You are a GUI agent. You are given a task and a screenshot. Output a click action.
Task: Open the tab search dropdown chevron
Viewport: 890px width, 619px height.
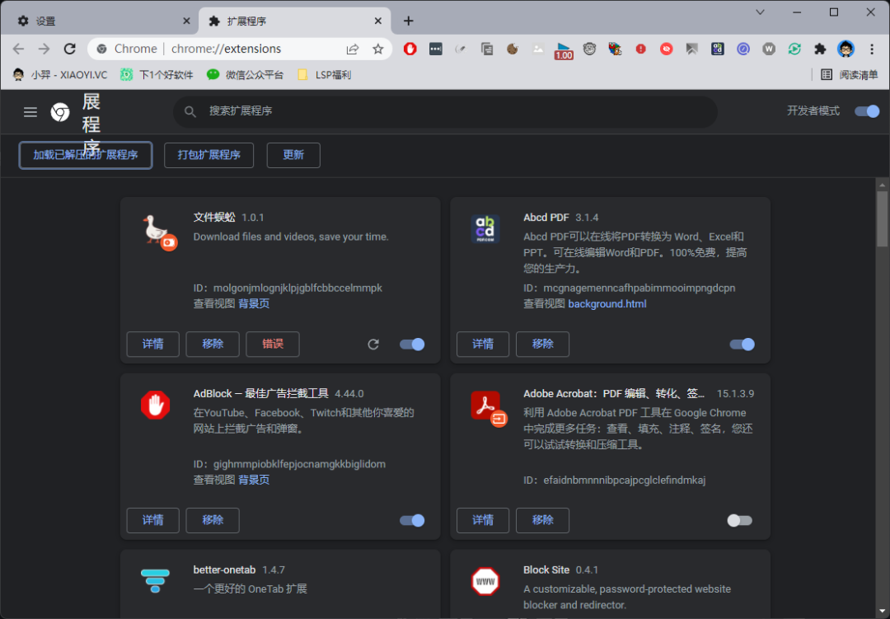point(760,12)
